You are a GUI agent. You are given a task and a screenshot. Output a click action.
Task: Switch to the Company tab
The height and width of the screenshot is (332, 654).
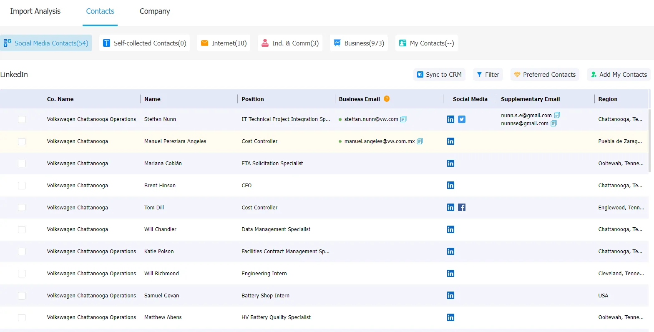pyautogui.click(x=155, y=11)
